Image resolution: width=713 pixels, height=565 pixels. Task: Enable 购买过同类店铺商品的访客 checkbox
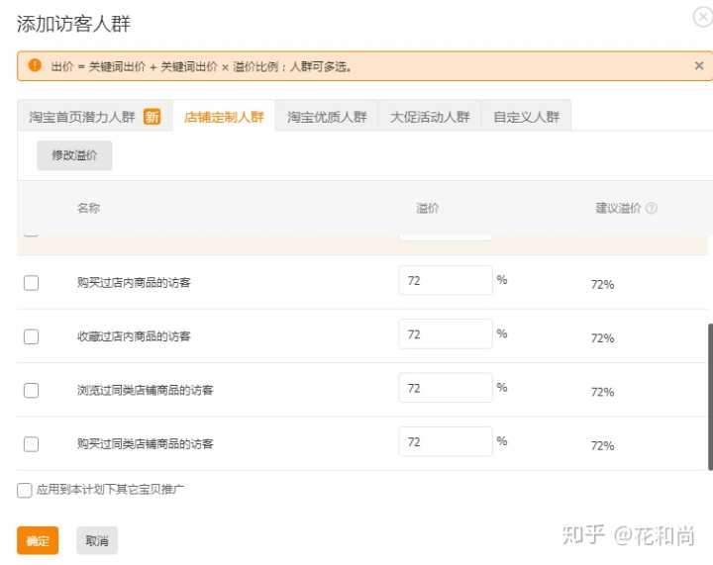coord(32,444)
